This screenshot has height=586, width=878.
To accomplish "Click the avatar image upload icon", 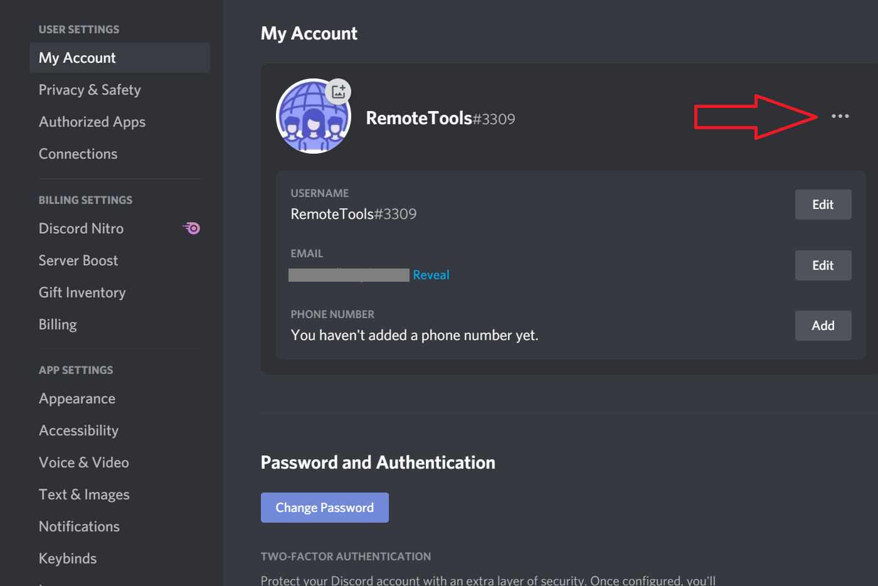I will [x=338, y=92].
